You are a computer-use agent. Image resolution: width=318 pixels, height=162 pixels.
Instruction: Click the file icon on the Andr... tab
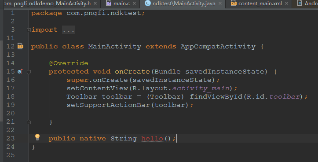coord(300,3)
